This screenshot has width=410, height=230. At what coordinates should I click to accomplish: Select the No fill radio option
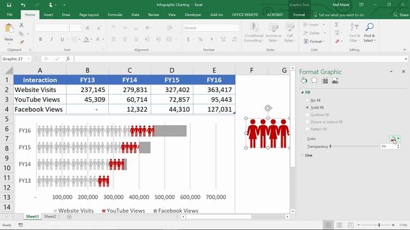(x=307, y=100)
